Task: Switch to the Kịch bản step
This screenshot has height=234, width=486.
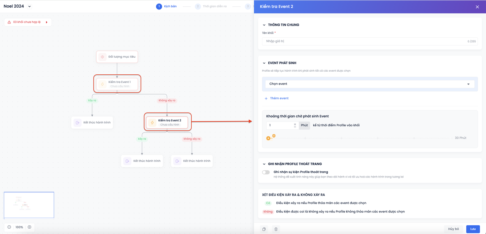Action: tap(167, 6)
